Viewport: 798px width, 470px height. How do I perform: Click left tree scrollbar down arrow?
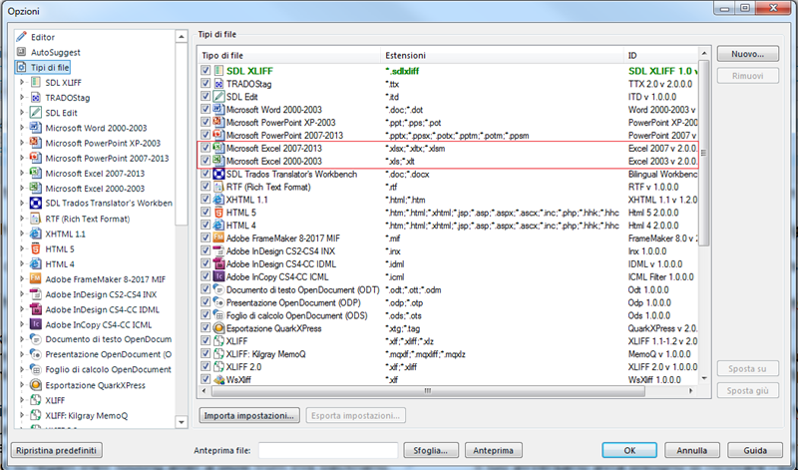click(x=182, y=422)
